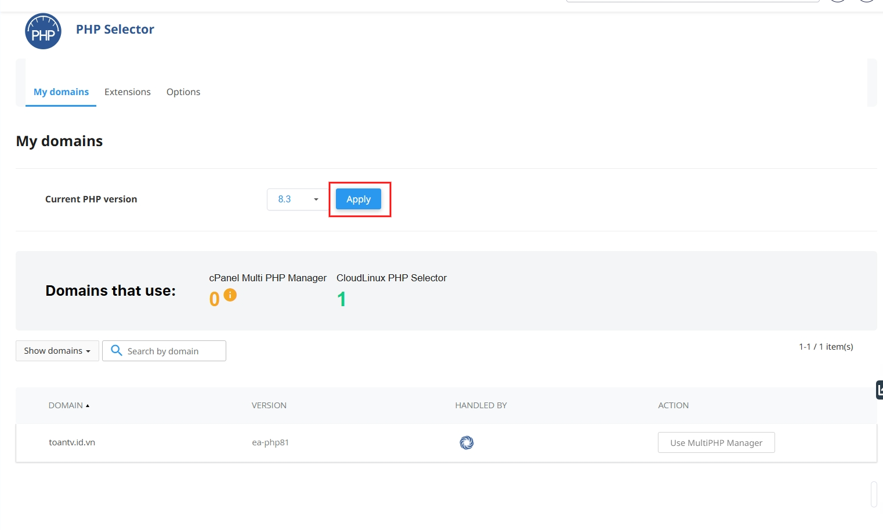Screen dimensions: 883x530
Task: Switch to the Extensions tab
Action: [128, 92]
